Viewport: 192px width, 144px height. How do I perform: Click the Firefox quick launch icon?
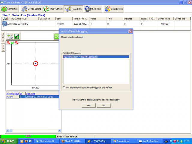tap(26, 141)
